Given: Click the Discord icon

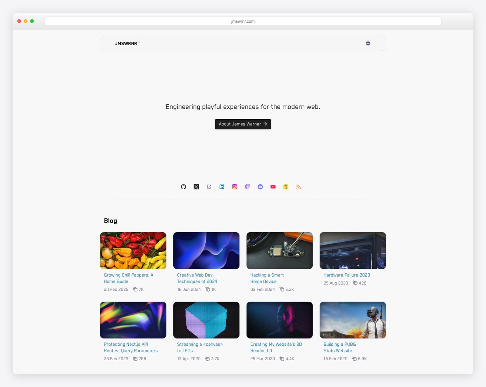Looking at the screenshot, I should coord(260,187).
